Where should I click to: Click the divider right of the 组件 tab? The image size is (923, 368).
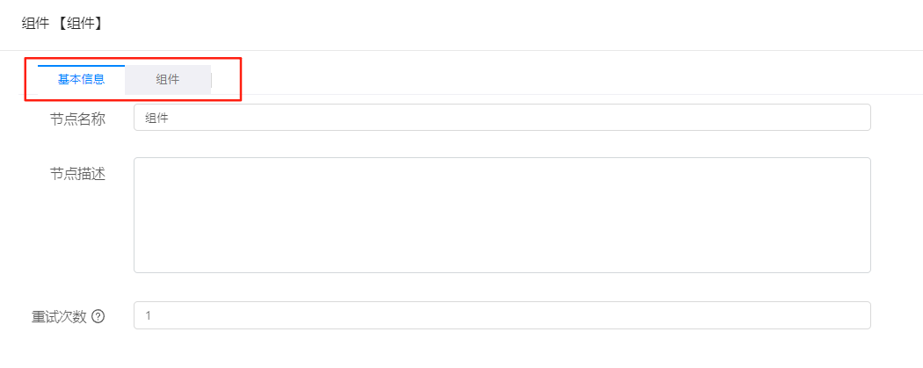click(211, 80)
